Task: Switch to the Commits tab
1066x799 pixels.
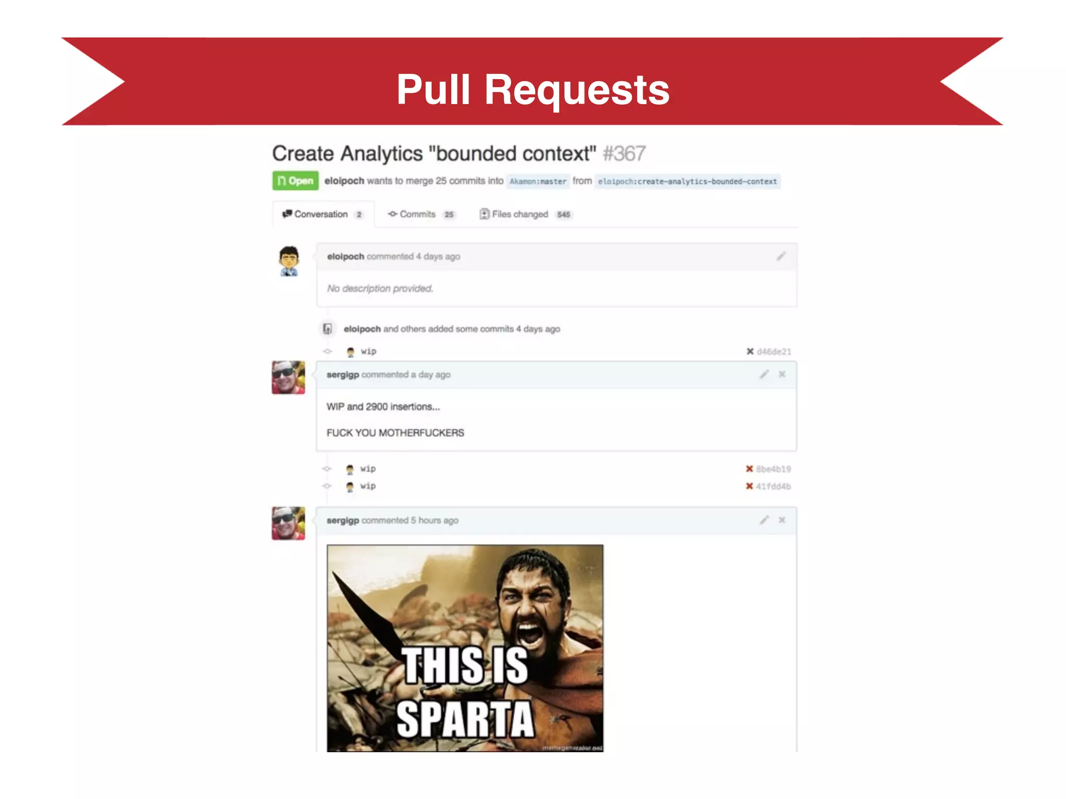Action: (x=421, y=214)
